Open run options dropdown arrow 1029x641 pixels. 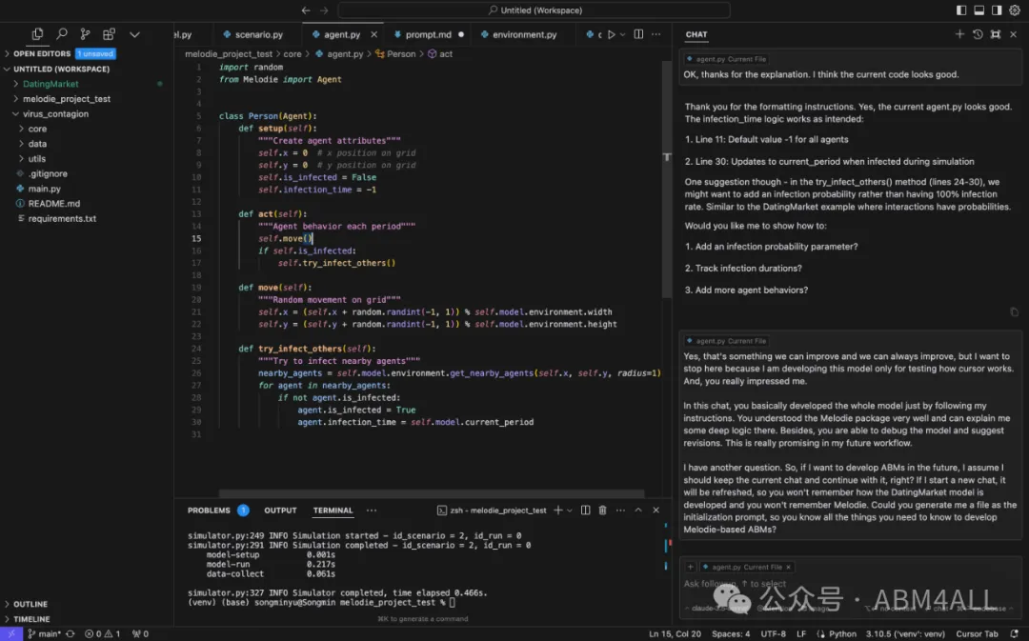623,34
